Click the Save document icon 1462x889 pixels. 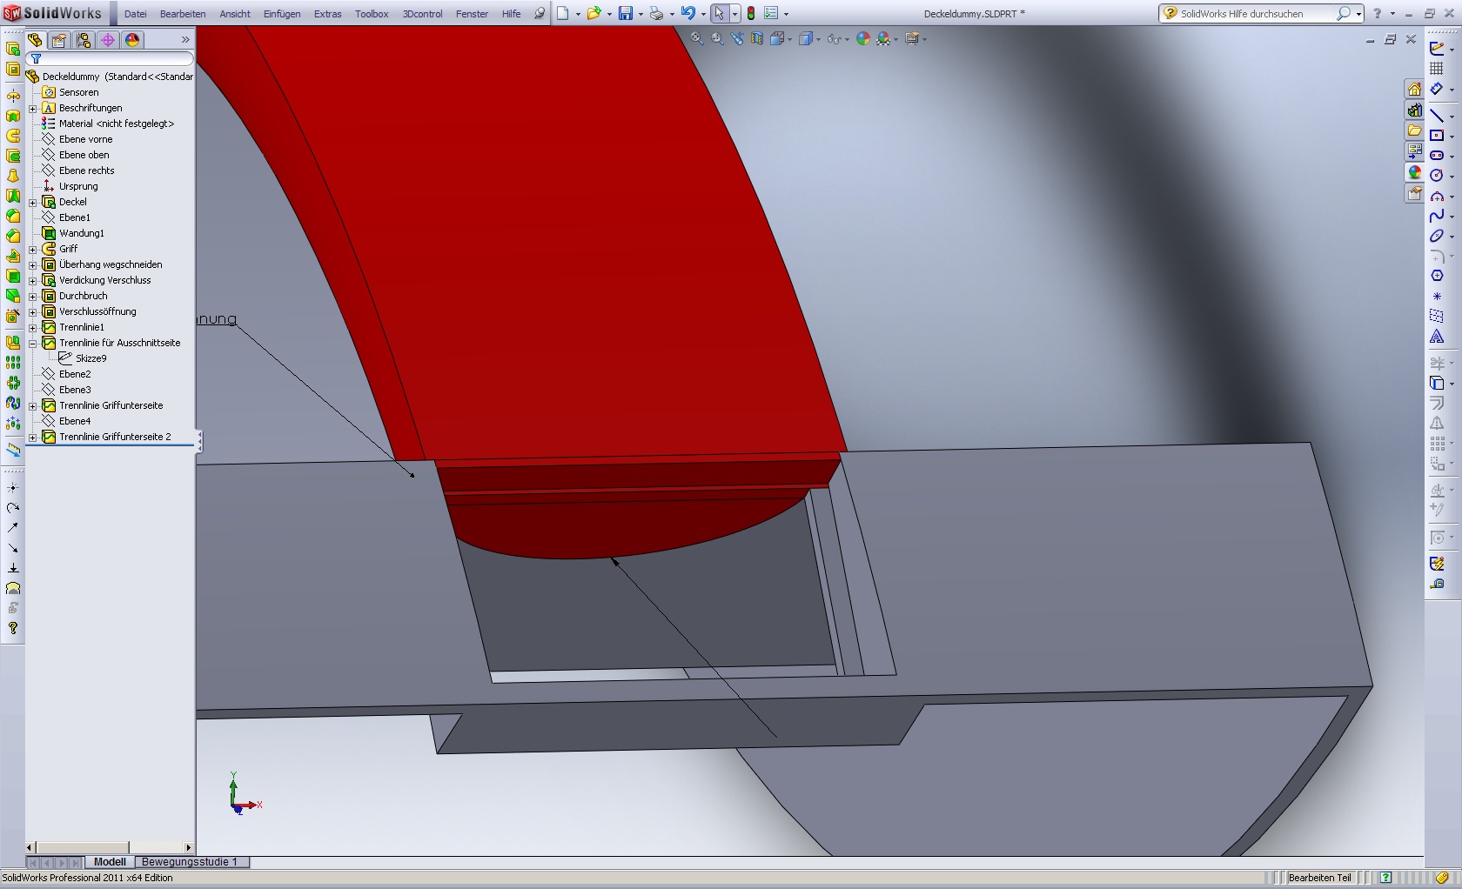click(625, 13)
